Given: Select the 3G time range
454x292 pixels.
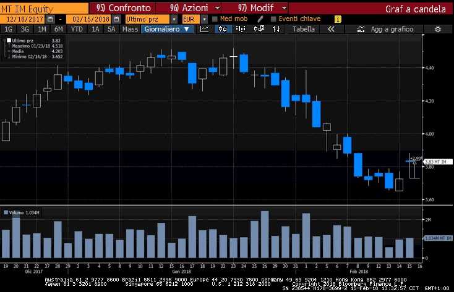Looking at the screenshot, I should (25, 29).
